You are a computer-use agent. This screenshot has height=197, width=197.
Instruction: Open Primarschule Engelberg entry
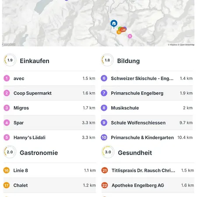click(147, 93)
